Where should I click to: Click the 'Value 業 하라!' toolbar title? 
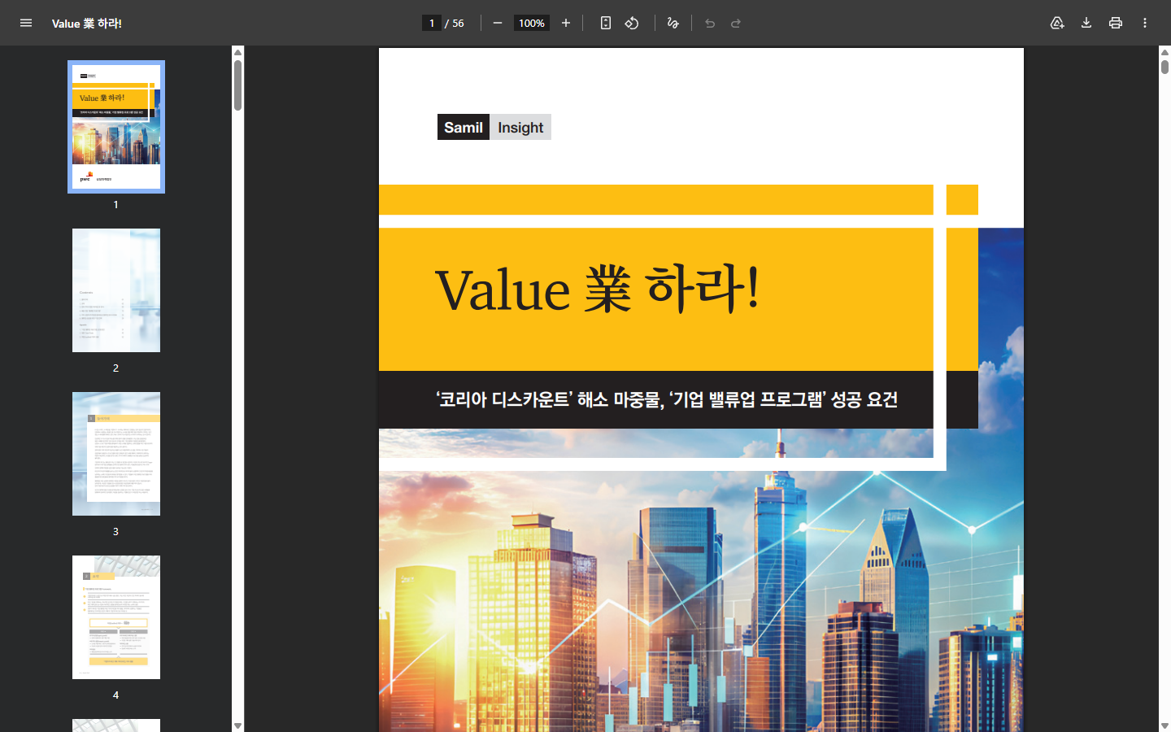pyautogui.click(x=87, y=24)
